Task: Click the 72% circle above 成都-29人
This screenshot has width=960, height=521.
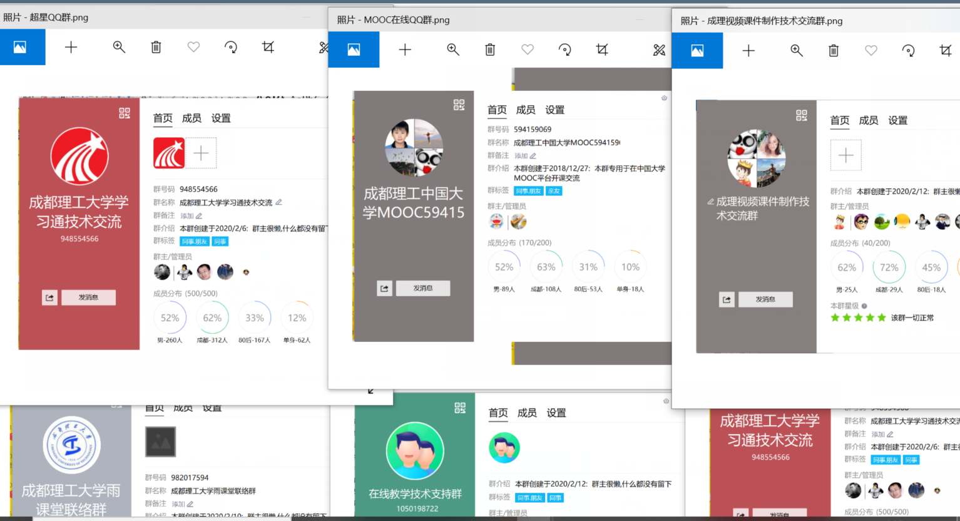Action: pyautogui.click(x=889, y=268)
